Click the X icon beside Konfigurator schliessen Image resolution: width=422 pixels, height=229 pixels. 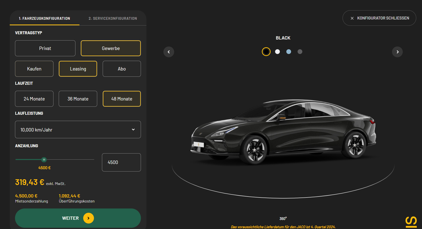(352, 18)
